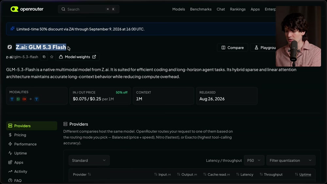This screenshot has width=327, height=184.
Task: Open the Benchmarks nav item
Action: 201,9
